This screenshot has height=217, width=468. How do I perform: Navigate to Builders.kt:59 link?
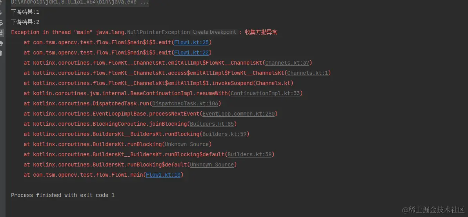224,134
